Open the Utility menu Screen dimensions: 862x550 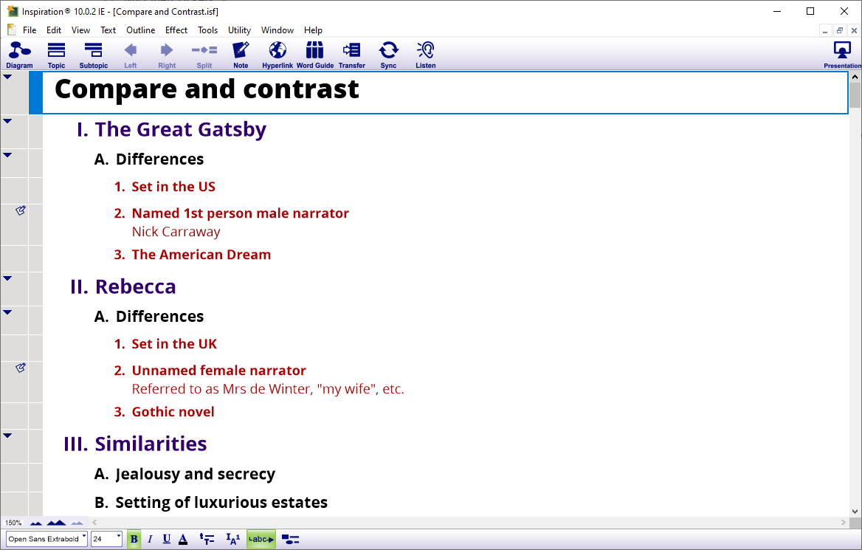click(x=240, y=30)
